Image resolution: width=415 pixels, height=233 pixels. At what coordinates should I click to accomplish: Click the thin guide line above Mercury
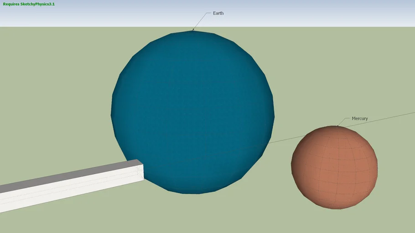pyautogui.click(x=392, y=117)
